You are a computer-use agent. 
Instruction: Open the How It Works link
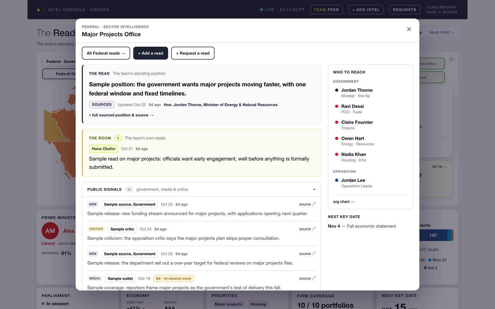(x=442, y=12)
